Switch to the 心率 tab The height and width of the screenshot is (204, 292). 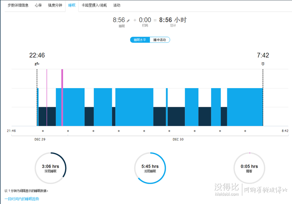(x=38, y=5)
